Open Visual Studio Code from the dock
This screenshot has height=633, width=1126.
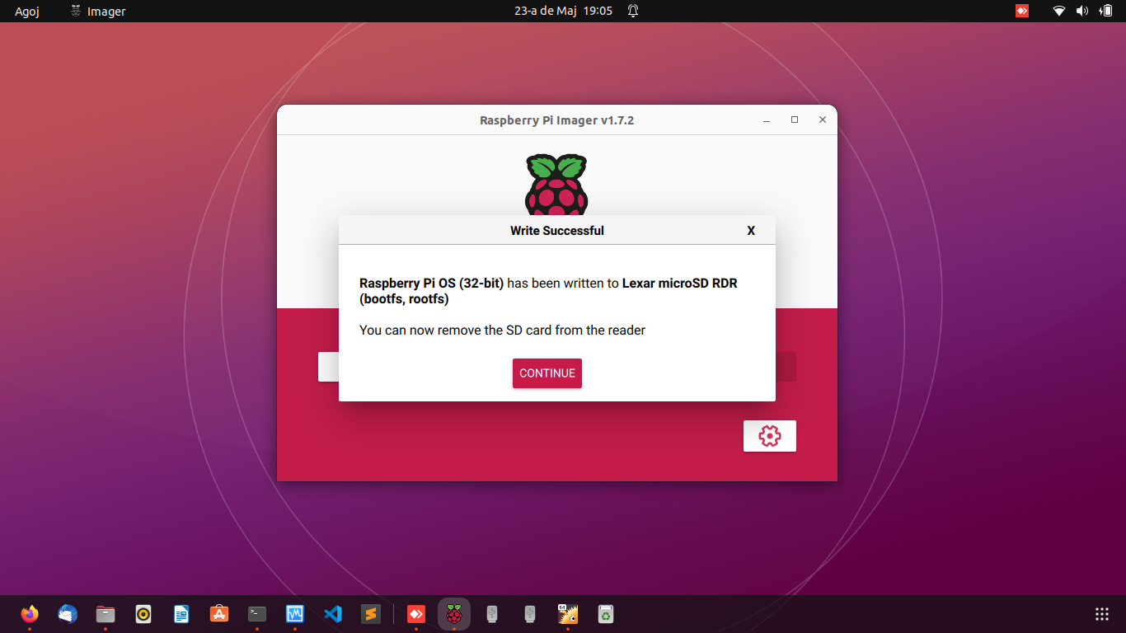pyautogui.click(x=333, y=614)
